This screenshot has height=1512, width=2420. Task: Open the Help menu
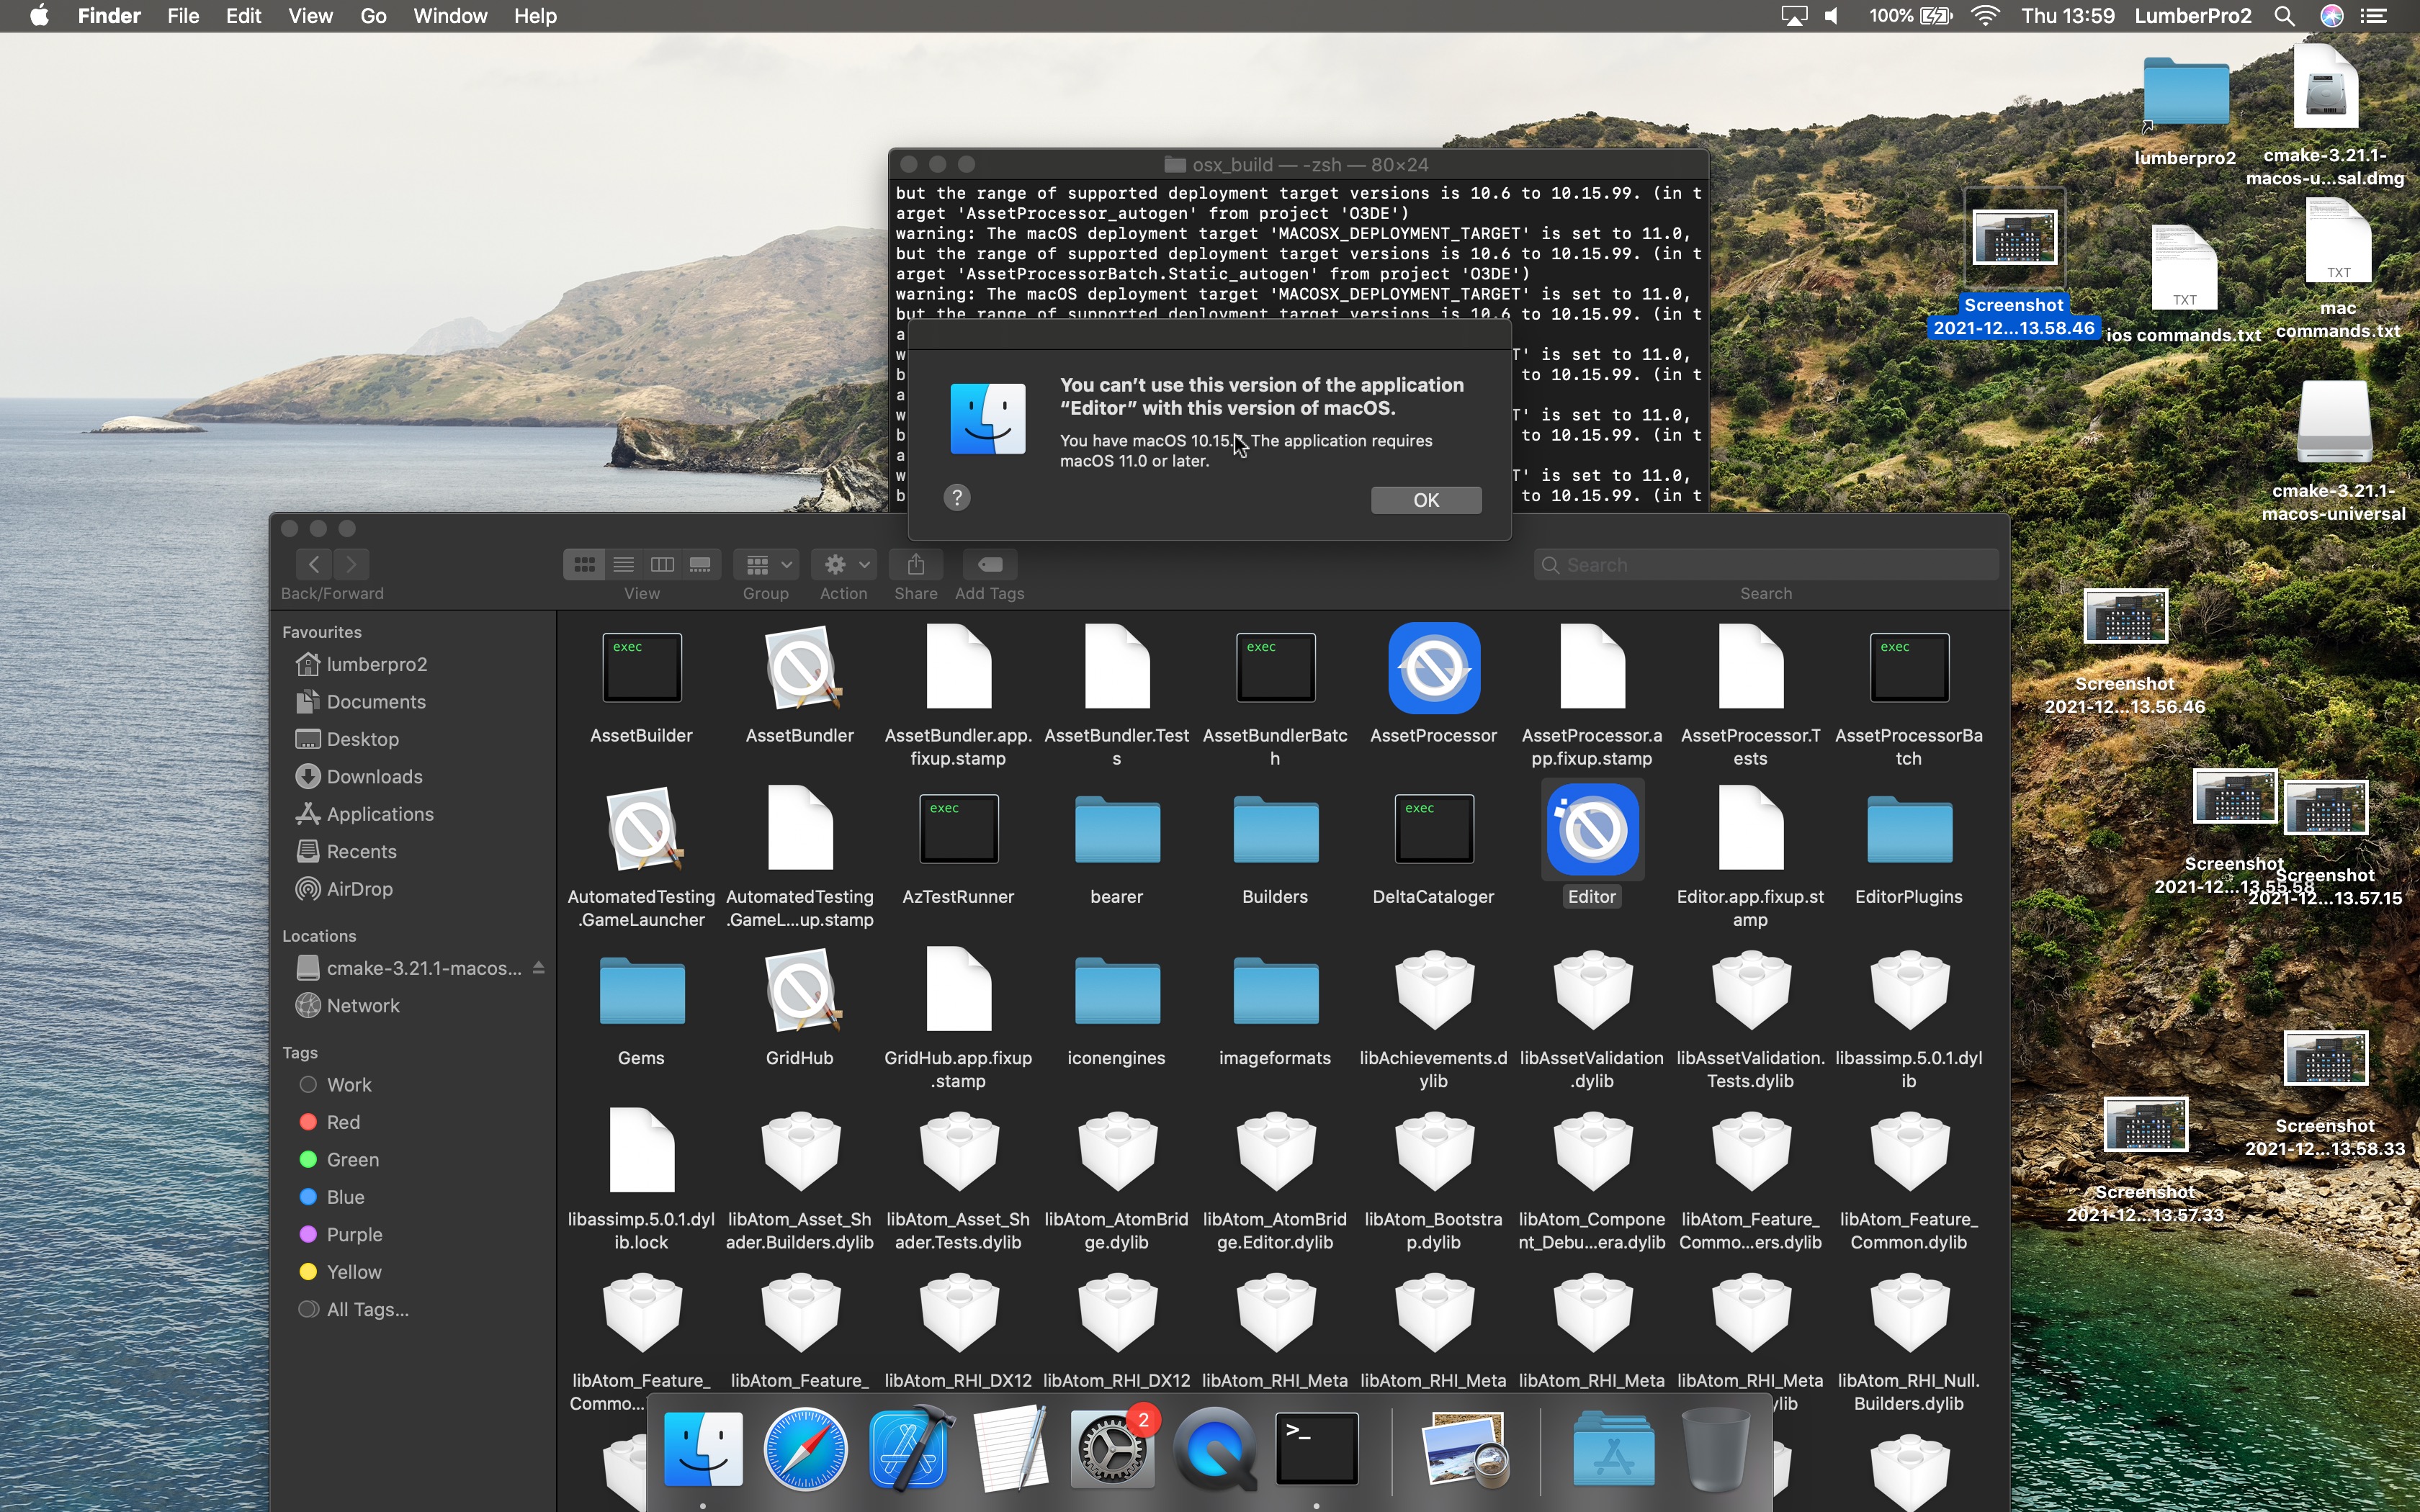click(535, 16)
